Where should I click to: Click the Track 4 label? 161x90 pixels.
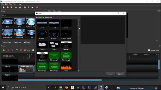click(7, 66)
